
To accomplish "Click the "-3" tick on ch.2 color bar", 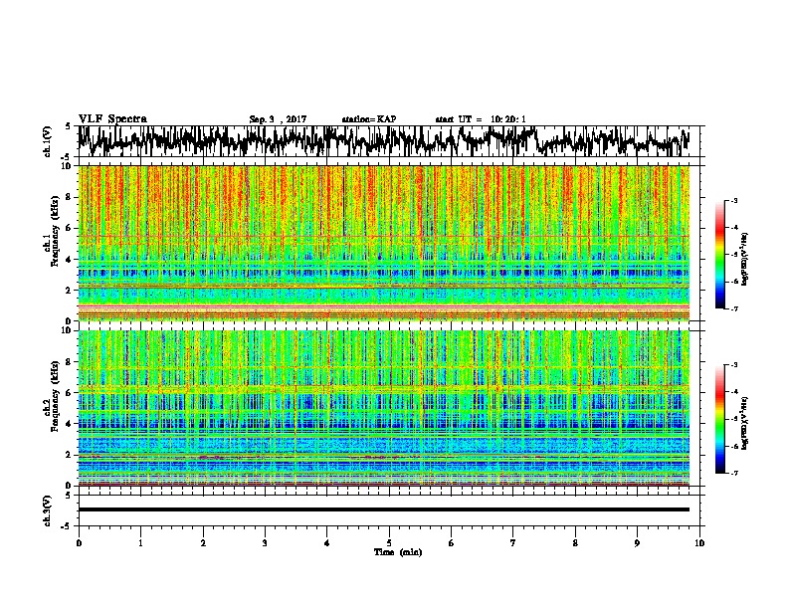I will point(734,365).
